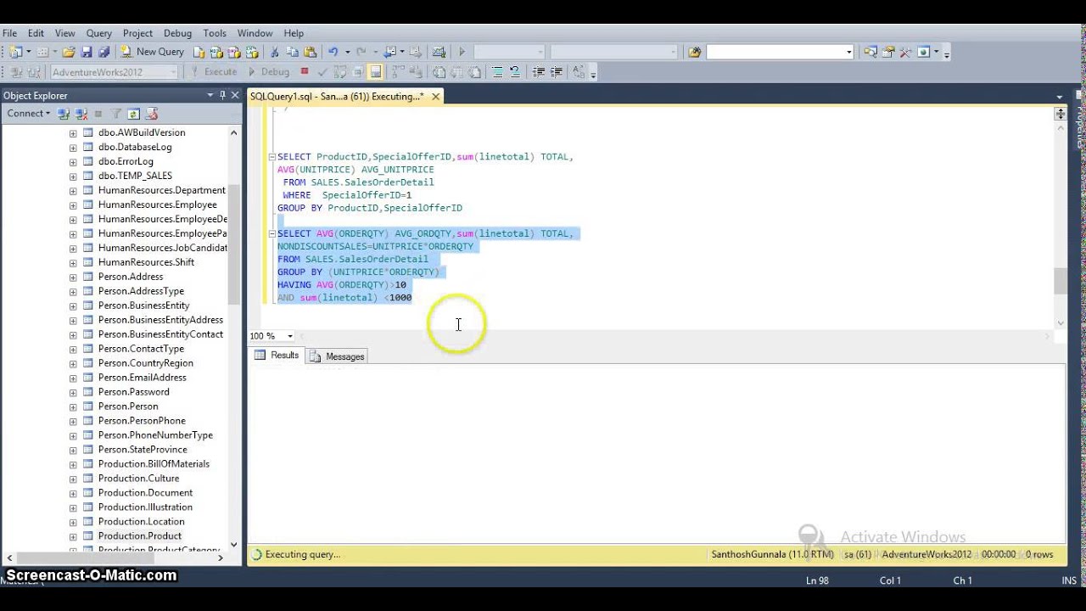Select Person.EmailAddress in the tree
Screen dimensions: 1086x611
coord(142,378)
